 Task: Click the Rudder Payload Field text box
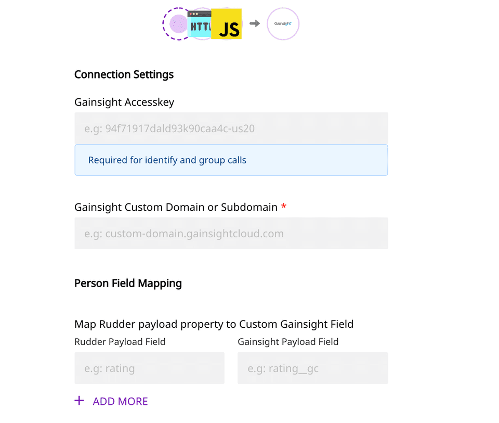pos(149,368)
